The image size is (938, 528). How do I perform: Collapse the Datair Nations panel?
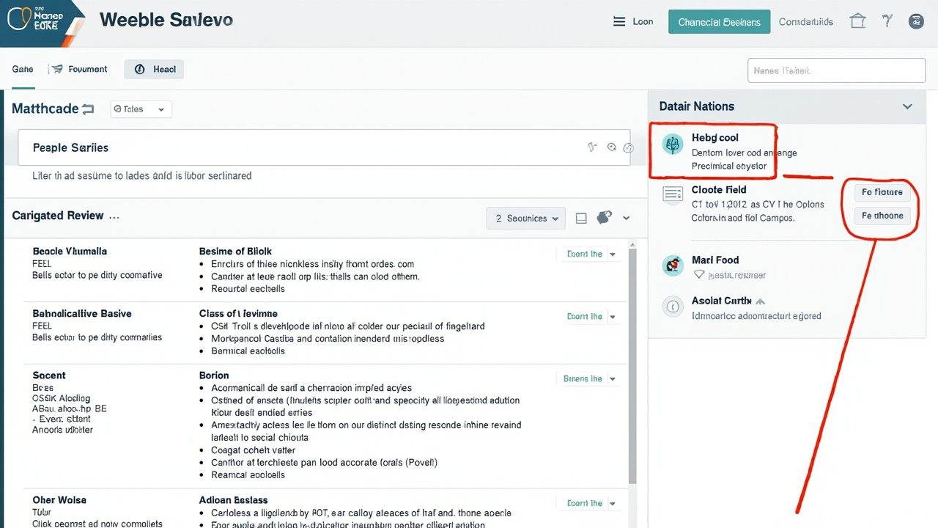907,106
